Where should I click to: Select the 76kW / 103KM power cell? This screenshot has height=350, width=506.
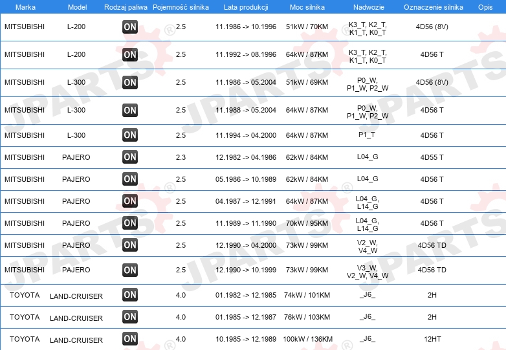click(307, 317)
